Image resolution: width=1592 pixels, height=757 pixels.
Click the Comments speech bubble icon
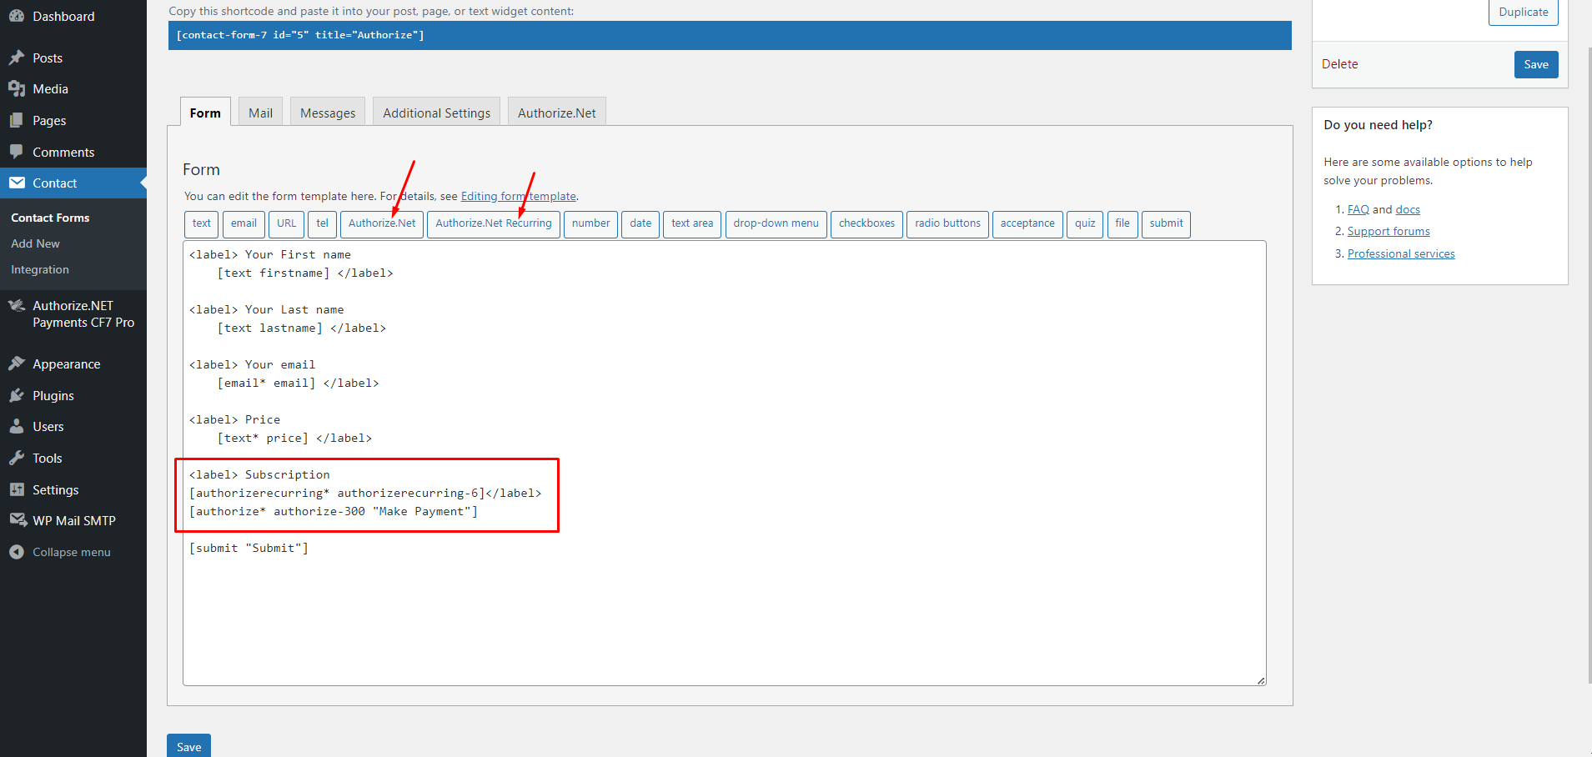pos(17,152)
